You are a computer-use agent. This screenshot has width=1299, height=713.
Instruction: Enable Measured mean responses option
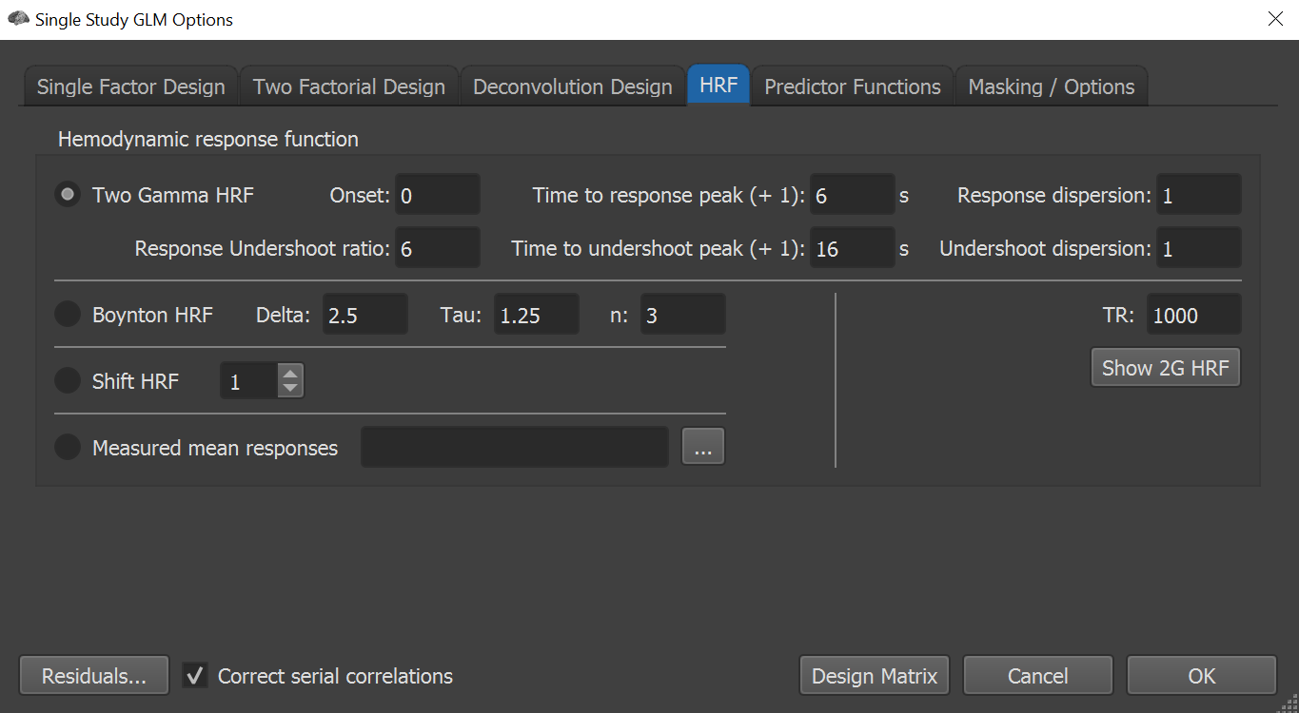[68, 448]
